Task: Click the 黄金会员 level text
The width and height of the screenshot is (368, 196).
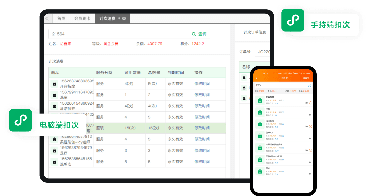Action: [x=111, y=44]
